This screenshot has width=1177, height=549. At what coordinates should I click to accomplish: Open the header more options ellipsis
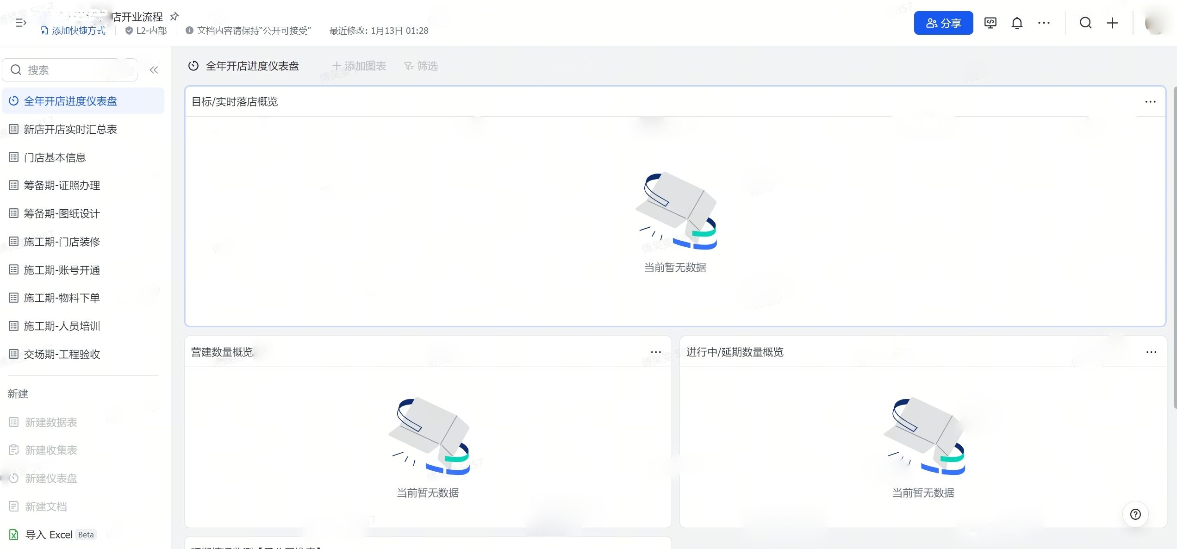click(1044, 23)
